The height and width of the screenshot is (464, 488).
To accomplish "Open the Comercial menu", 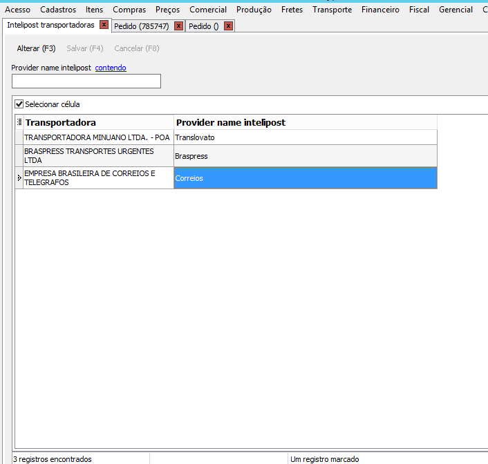I will pyautogui.click(x=208, y=10).
